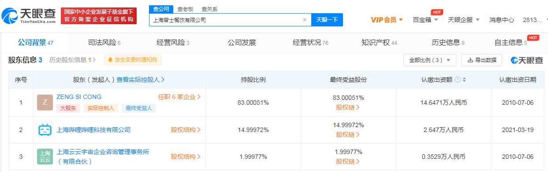548x172 pixels.
Task: Switch to the 司法风险 tab
Action: tap(104, 43)
